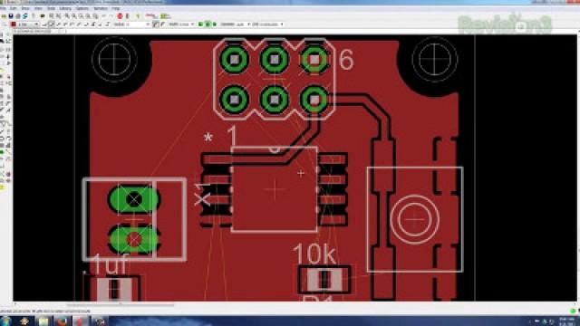This screenshot has width=580, height=326.
Task: Open the Library menu
Action: point(65,8)
